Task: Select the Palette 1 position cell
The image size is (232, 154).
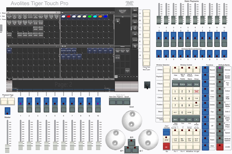Action: [x=9, y=51]
